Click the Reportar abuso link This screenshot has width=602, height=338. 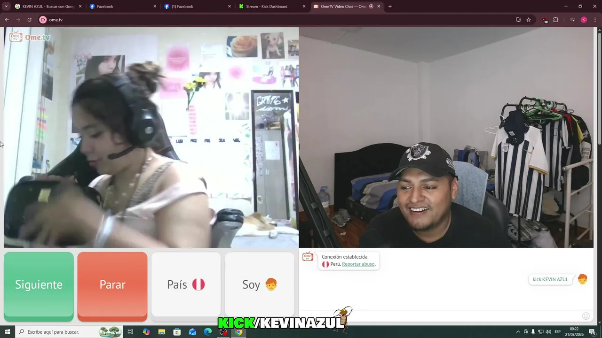pyautogui.click(x=358, y=264)
